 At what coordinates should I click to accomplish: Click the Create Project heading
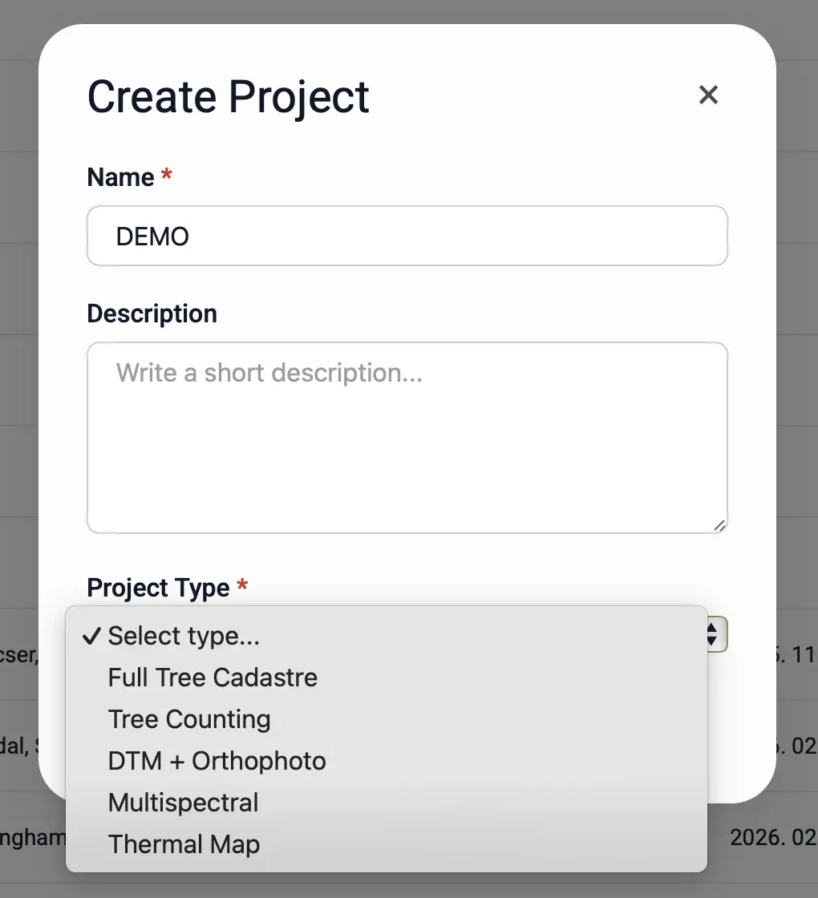[228, 97]
